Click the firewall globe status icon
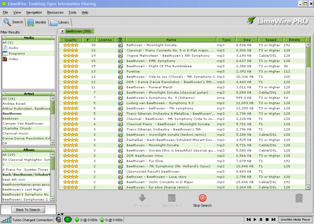Screen dimensions: 314x224 [x=58, y=220]
